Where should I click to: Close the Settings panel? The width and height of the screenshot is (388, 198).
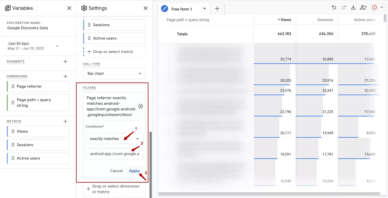point(146,8)
